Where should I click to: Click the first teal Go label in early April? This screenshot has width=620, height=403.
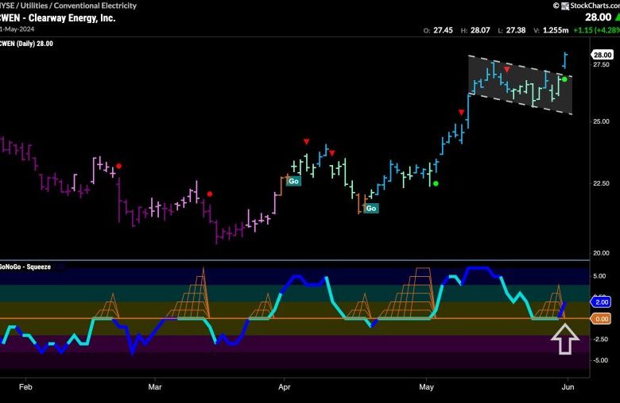click(x=293, y=181)
